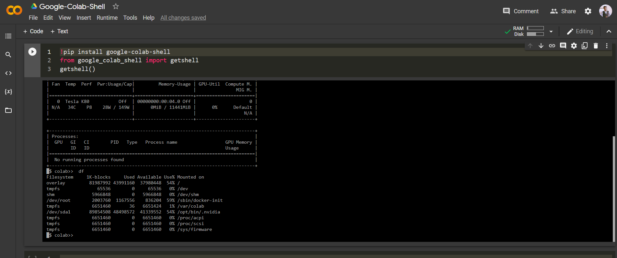Screen dimensions: 617x258
Task: Open the variables inspector panel
Action: pyautogui.click(x=8, y=92)
